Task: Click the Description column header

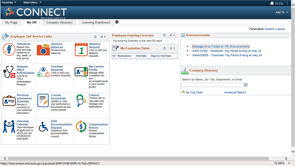Action: coord(124,56)
